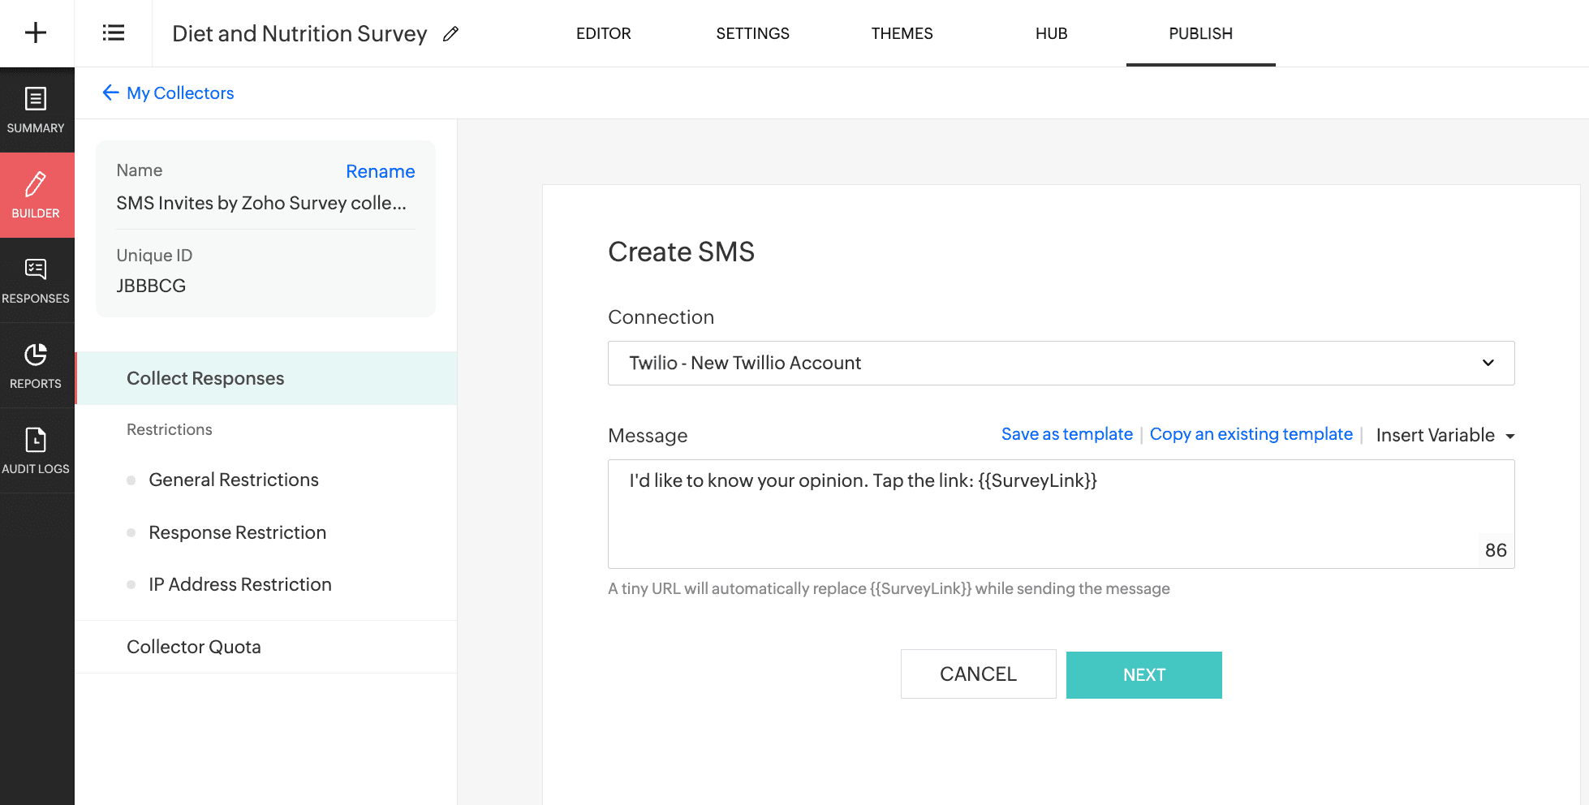This screenshot has height=805, width=1589.
Task: Open Response Restriction settings
Action: point(238,532)
